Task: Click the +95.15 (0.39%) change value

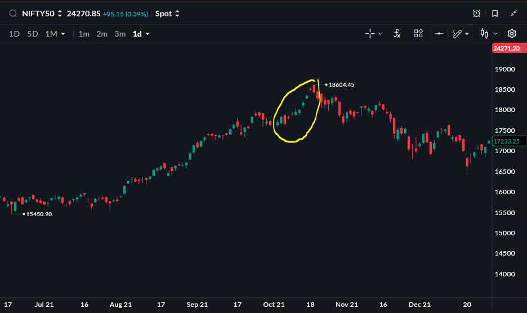Action: [126, 14]
